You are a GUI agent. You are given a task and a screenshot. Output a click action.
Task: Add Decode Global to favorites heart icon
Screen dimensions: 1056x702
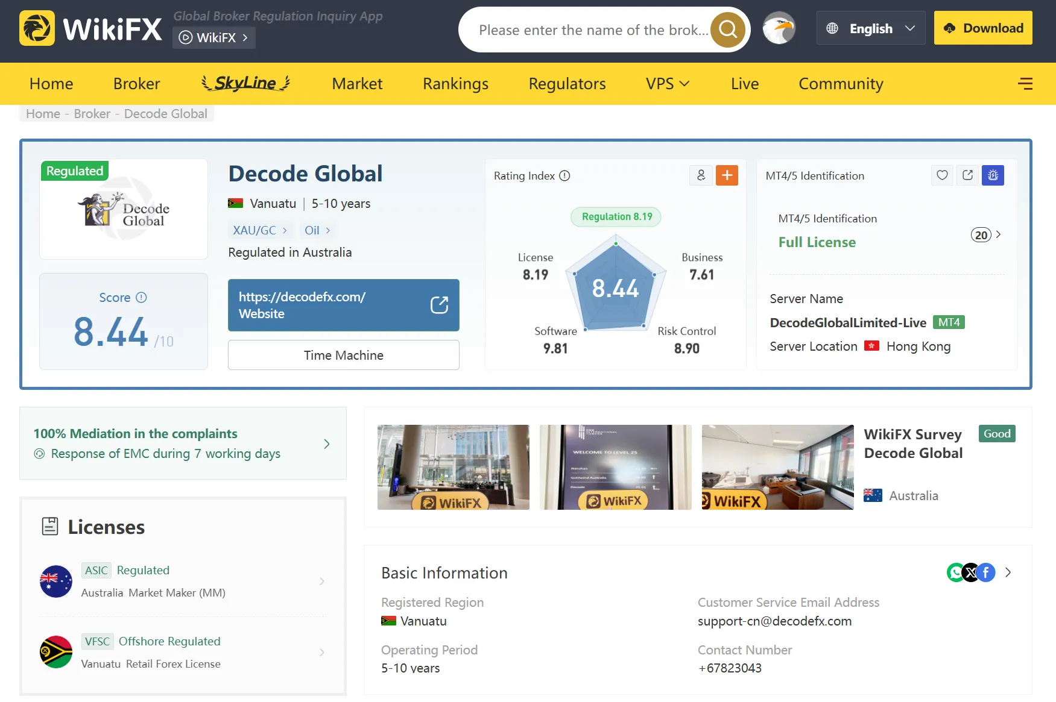(x=942, y=175)
